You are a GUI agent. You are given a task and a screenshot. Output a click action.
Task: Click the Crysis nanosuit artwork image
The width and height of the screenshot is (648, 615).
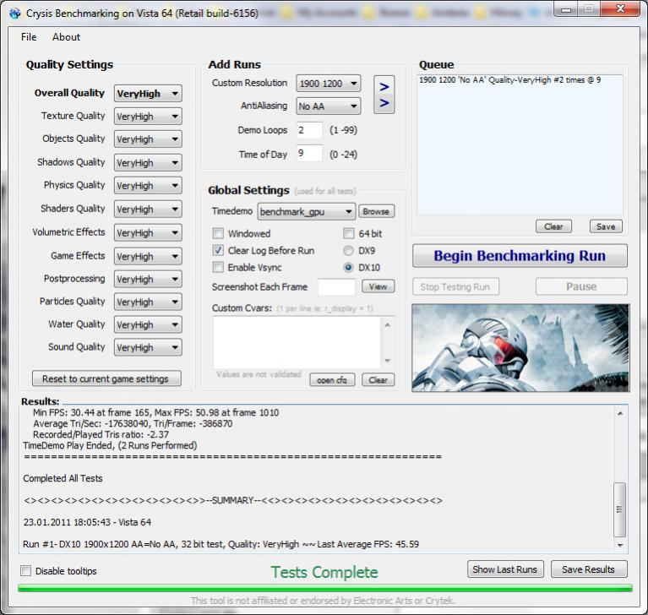[520, 348]
